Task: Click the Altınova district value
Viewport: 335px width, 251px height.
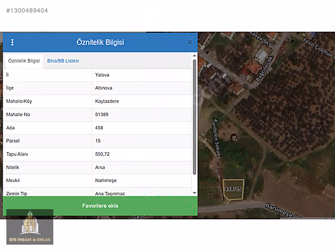Action: coord(103,88)
